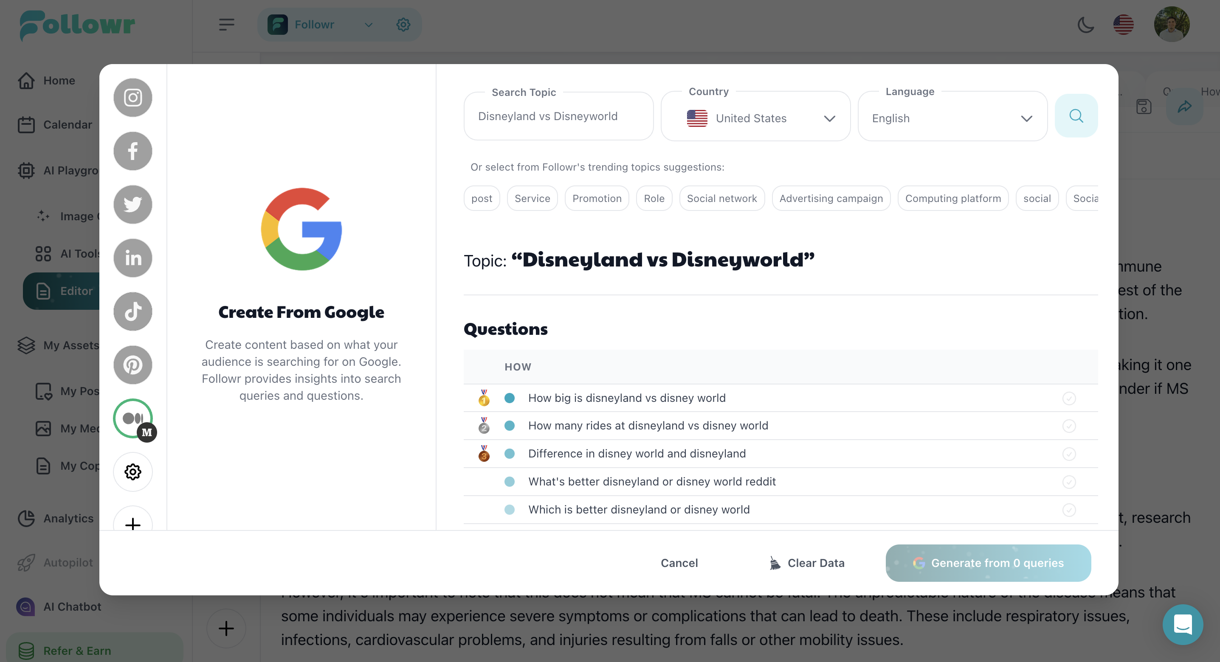The height and width of the screenshot is (662, 1220).
Task: Select the Medium platform icon
Action: (132, 418)
